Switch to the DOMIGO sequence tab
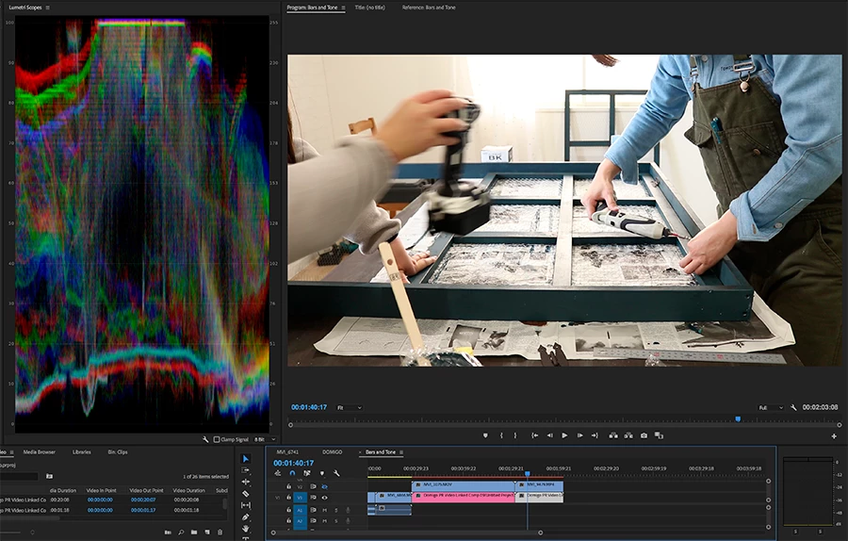The image size is (848, 541). [333, 451]
